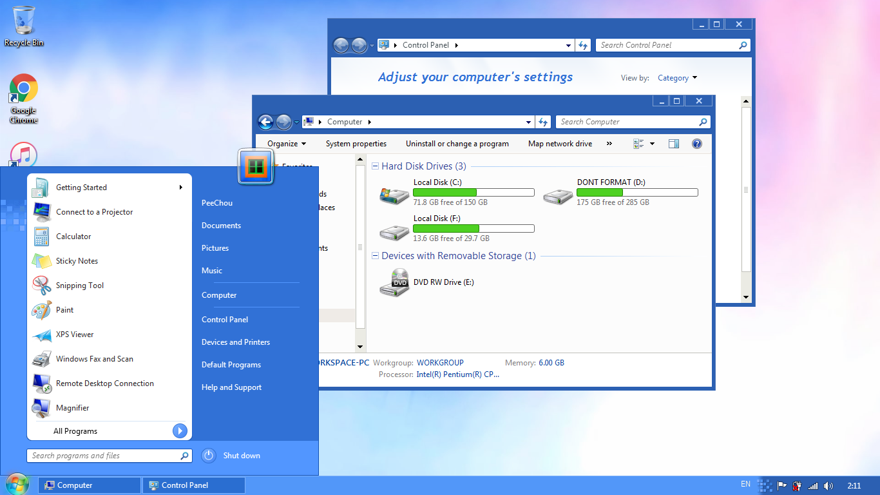Launch Google Chrome from the desktop
This screenshot has width=880, height=495.
pos(24,99)
